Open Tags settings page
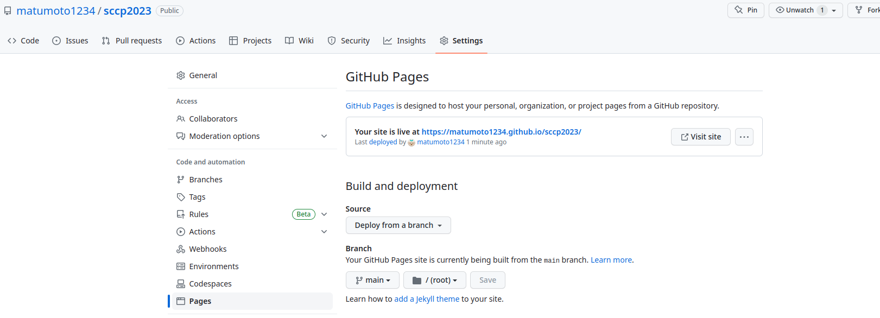This screenshot has height=318, width=880. pos(252,197)
